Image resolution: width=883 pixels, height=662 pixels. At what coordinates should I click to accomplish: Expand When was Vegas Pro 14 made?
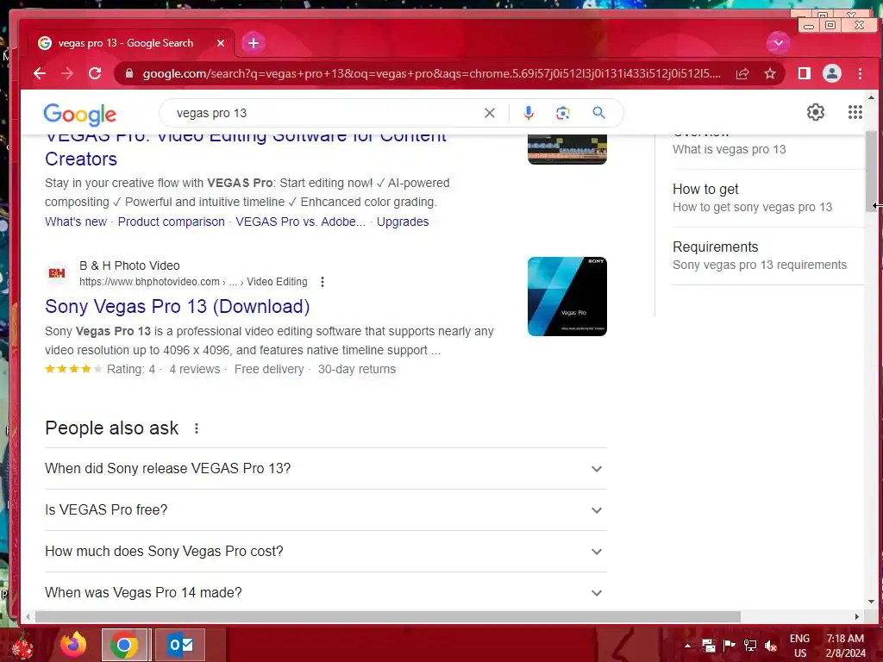[x=325, y=592]
